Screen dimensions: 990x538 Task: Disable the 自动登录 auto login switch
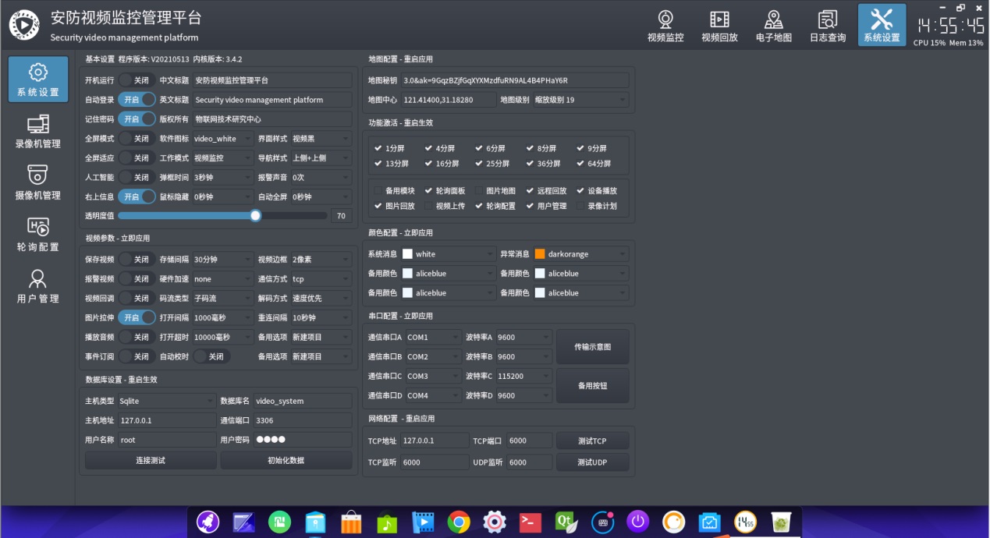[x=137, y=100]
